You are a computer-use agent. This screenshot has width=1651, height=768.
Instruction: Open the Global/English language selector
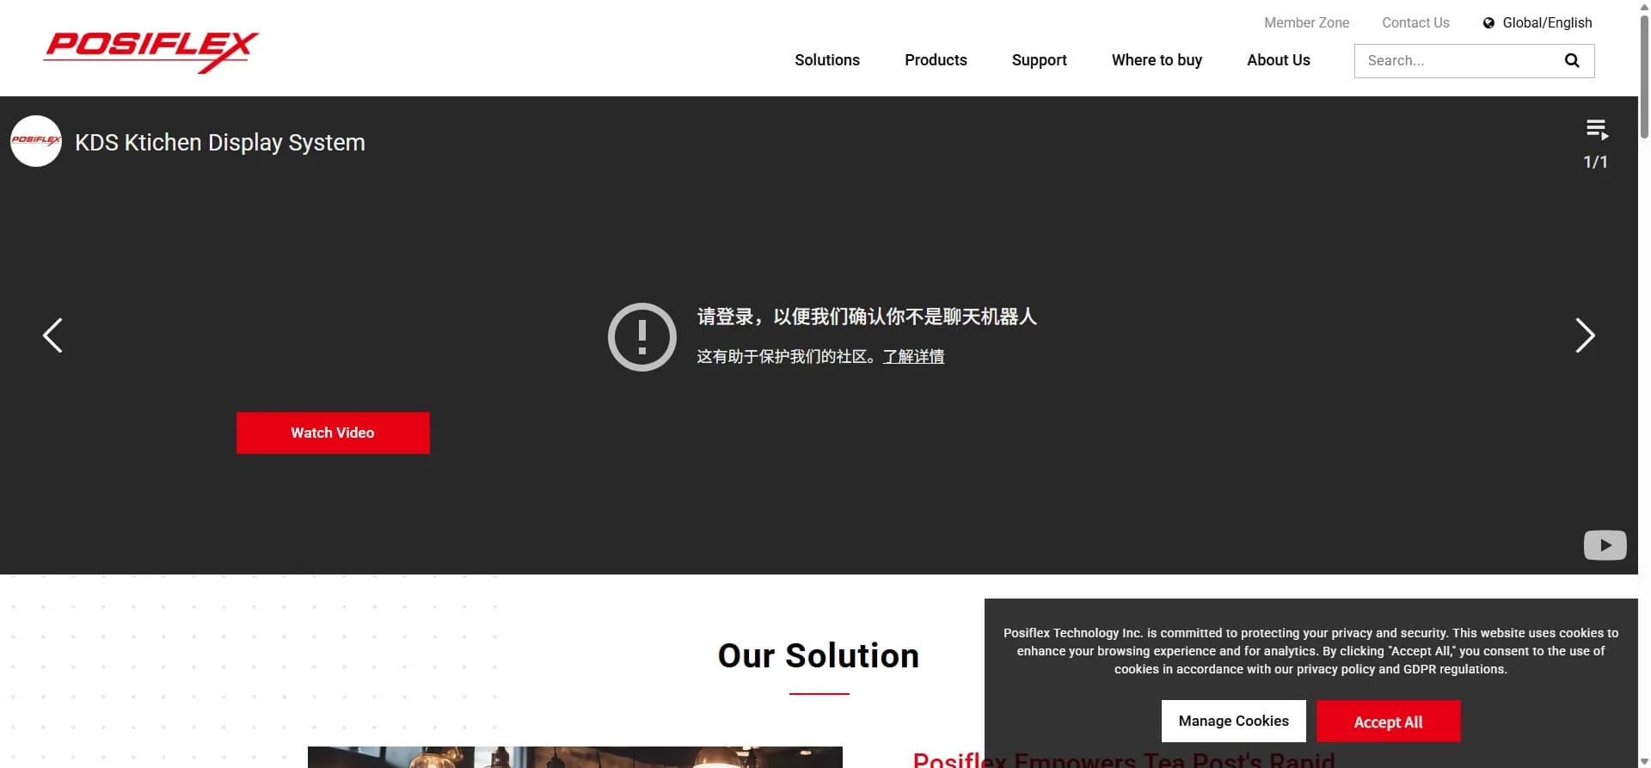(1546, 23)
